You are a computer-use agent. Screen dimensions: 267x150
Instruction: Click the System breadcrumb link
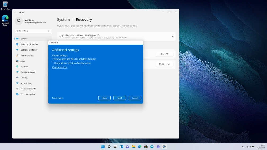tap(63, 20)
